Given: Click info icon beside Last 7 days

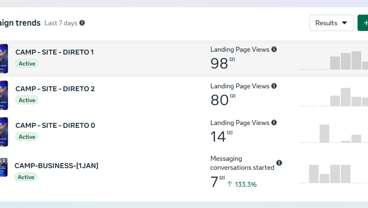Looking at the screenshot, I should 82,23.
